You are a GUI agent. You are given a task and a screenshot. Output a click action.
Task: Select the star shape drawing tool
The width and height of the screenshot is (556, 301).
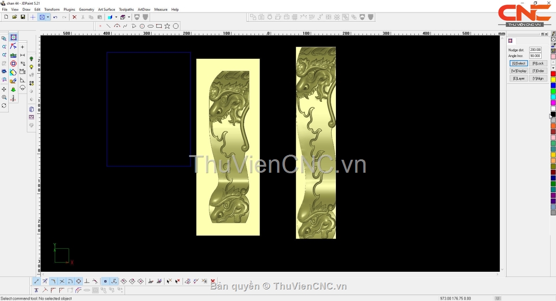(x=167, y=26)
